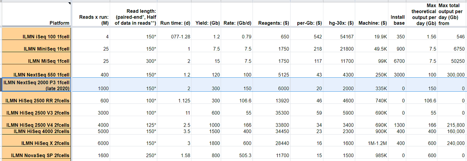The image size is (467, 161).
Task: Select the 'ILMN iSeq 100 1fcell' row label
Action: coord(37,34)
